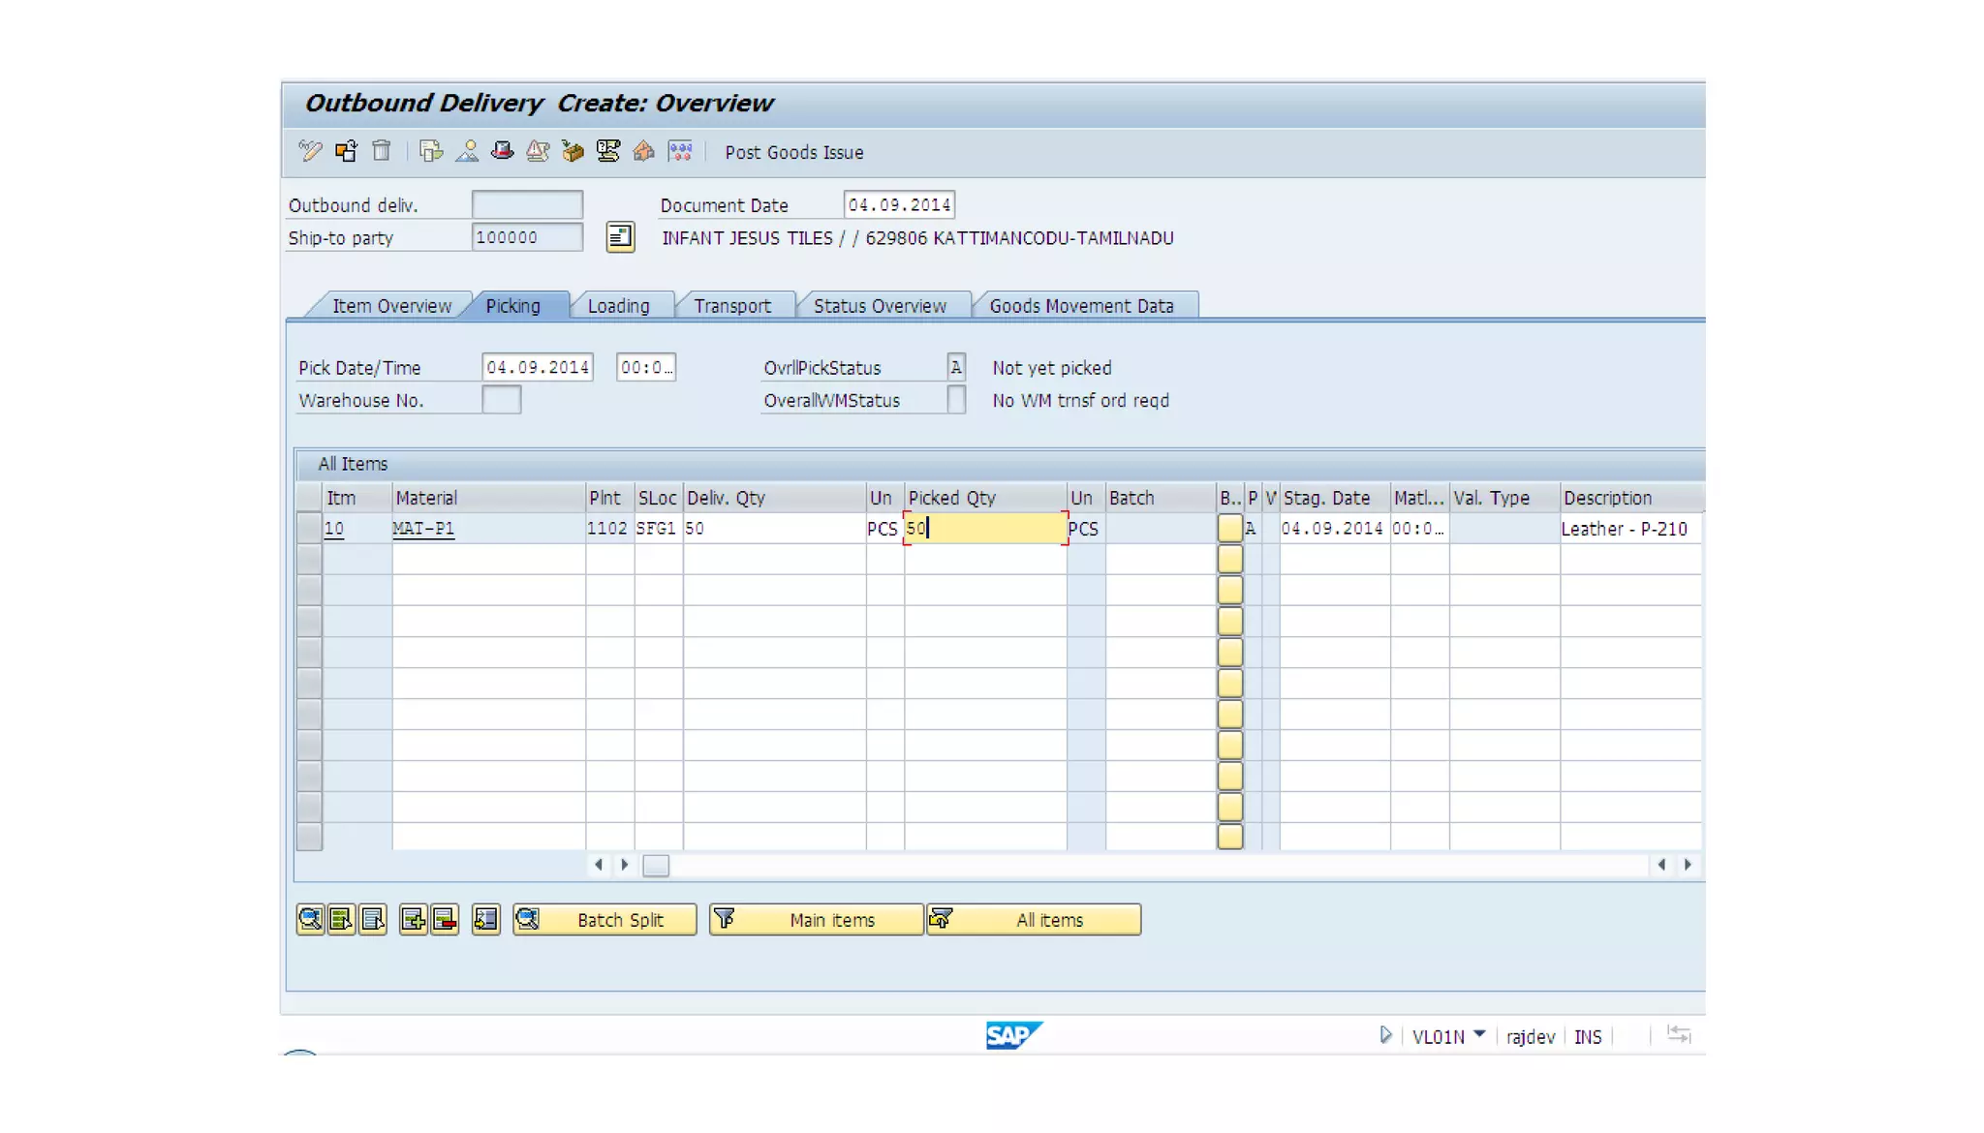Toggle the batch indicator box in second row
The height and width of the screenshot is (1133, 1984).
coord(1229,560)
